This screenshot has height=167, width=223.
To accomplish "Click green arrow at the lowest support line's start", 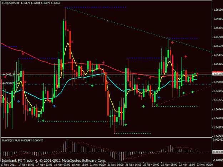I will 126,125.
